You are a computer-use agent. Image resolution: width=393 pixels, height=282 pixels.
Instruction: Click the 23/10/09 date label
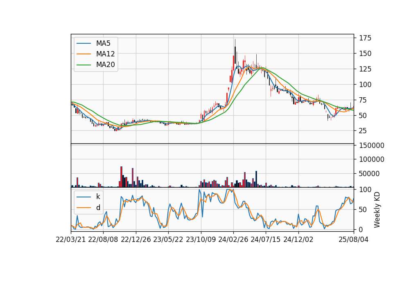(201, 239)
